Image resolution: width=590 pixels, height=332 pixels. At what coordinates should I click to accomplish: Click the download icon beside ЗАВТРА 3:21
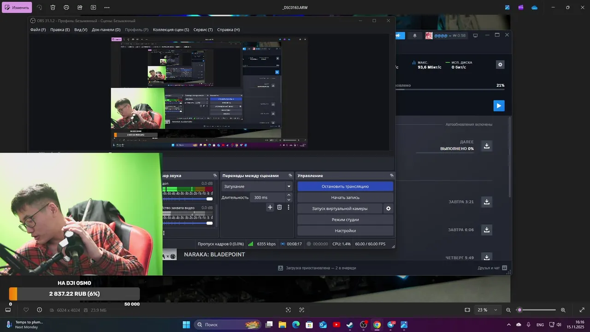click(x=486, y=202)
